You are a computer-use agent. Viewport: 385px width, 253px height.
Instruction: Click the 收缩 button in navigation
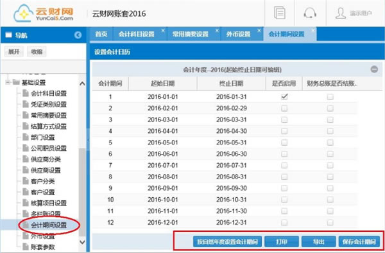tap(37, 51)
